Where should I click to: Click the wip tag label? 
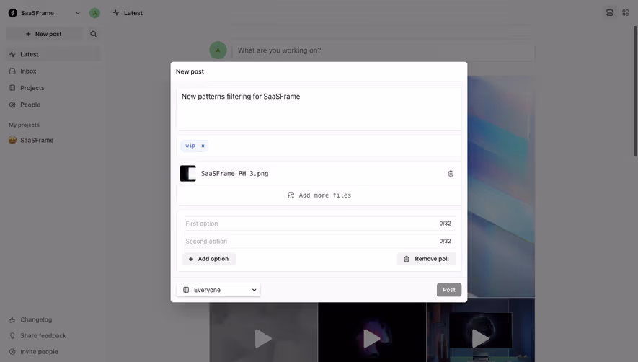(190, 146)
